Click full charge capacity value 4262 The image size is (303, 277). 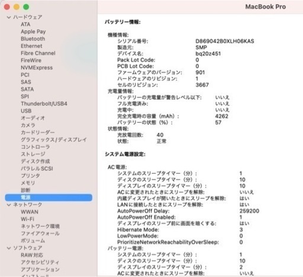[x=222, y=116]
